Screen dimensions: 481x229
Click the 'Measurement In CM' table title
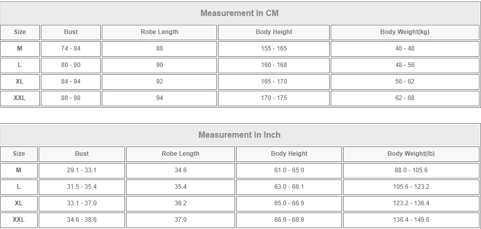tap(239, 13)
